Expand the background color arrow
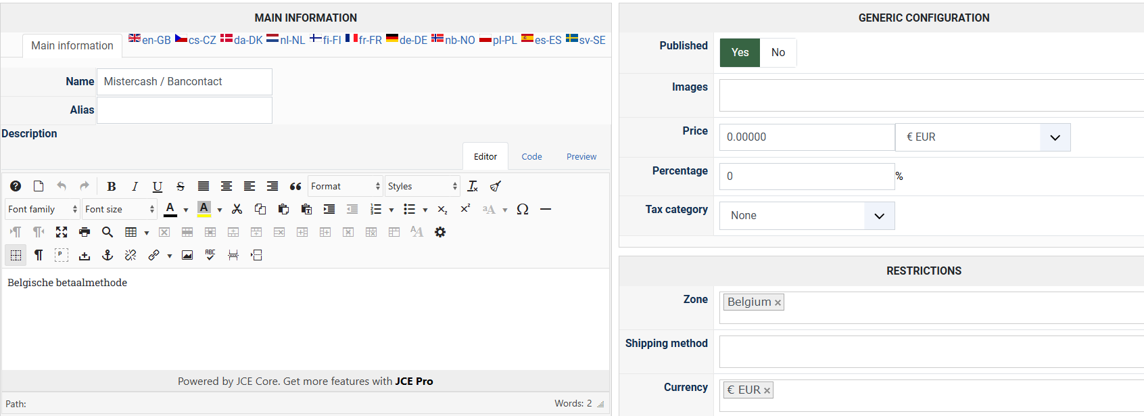The image size is (1144, 416). tap(220, 210)
